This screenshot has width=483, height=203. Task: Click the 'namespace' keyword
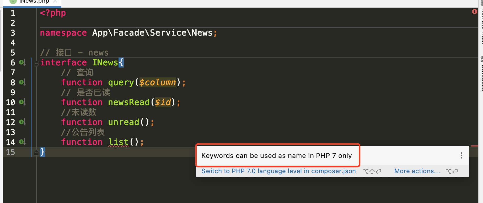click(x=63, y=33)
